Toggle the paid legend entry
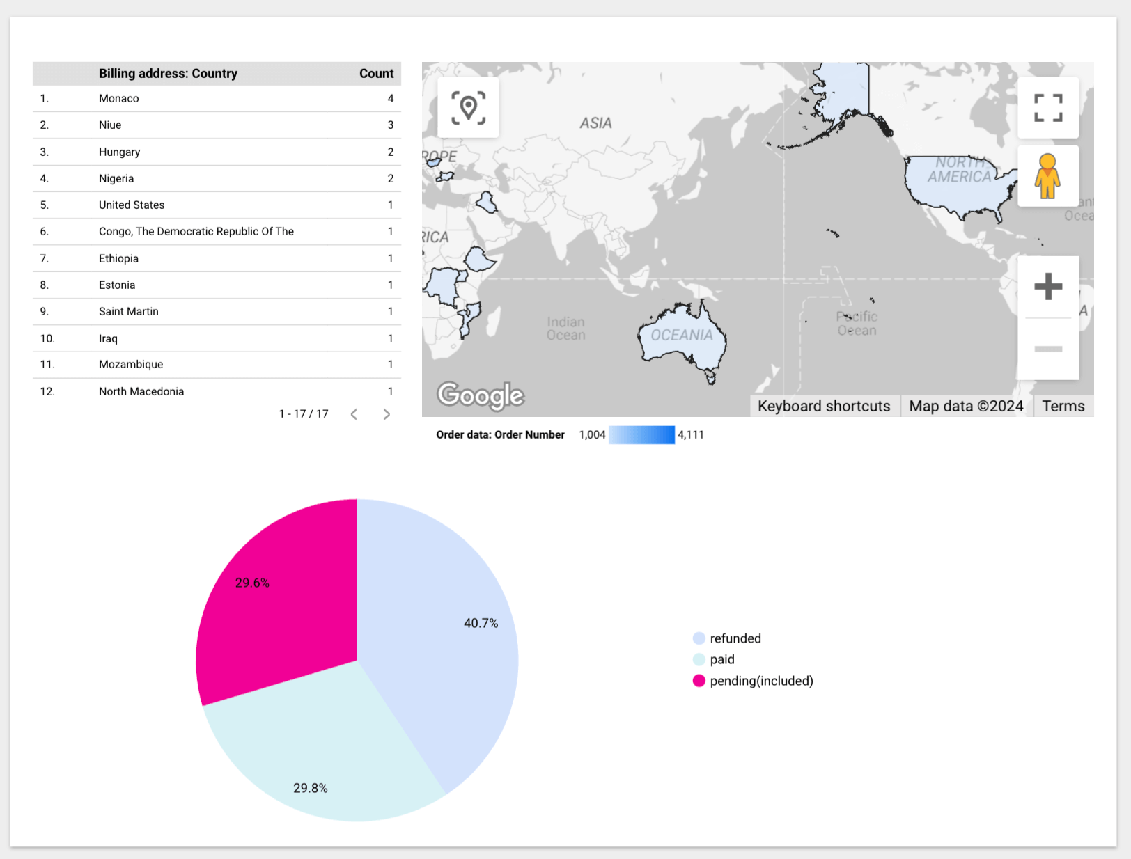 (714, 659)
